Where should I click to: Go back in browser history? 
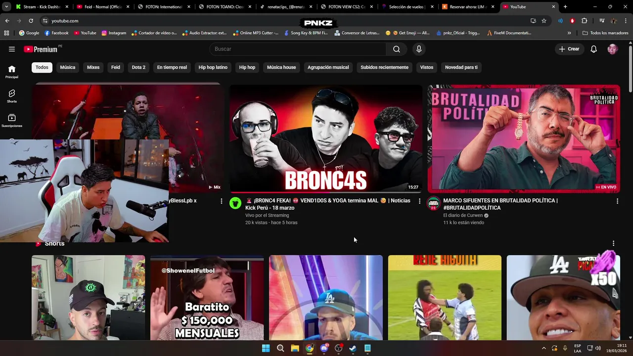coord(7,21)
